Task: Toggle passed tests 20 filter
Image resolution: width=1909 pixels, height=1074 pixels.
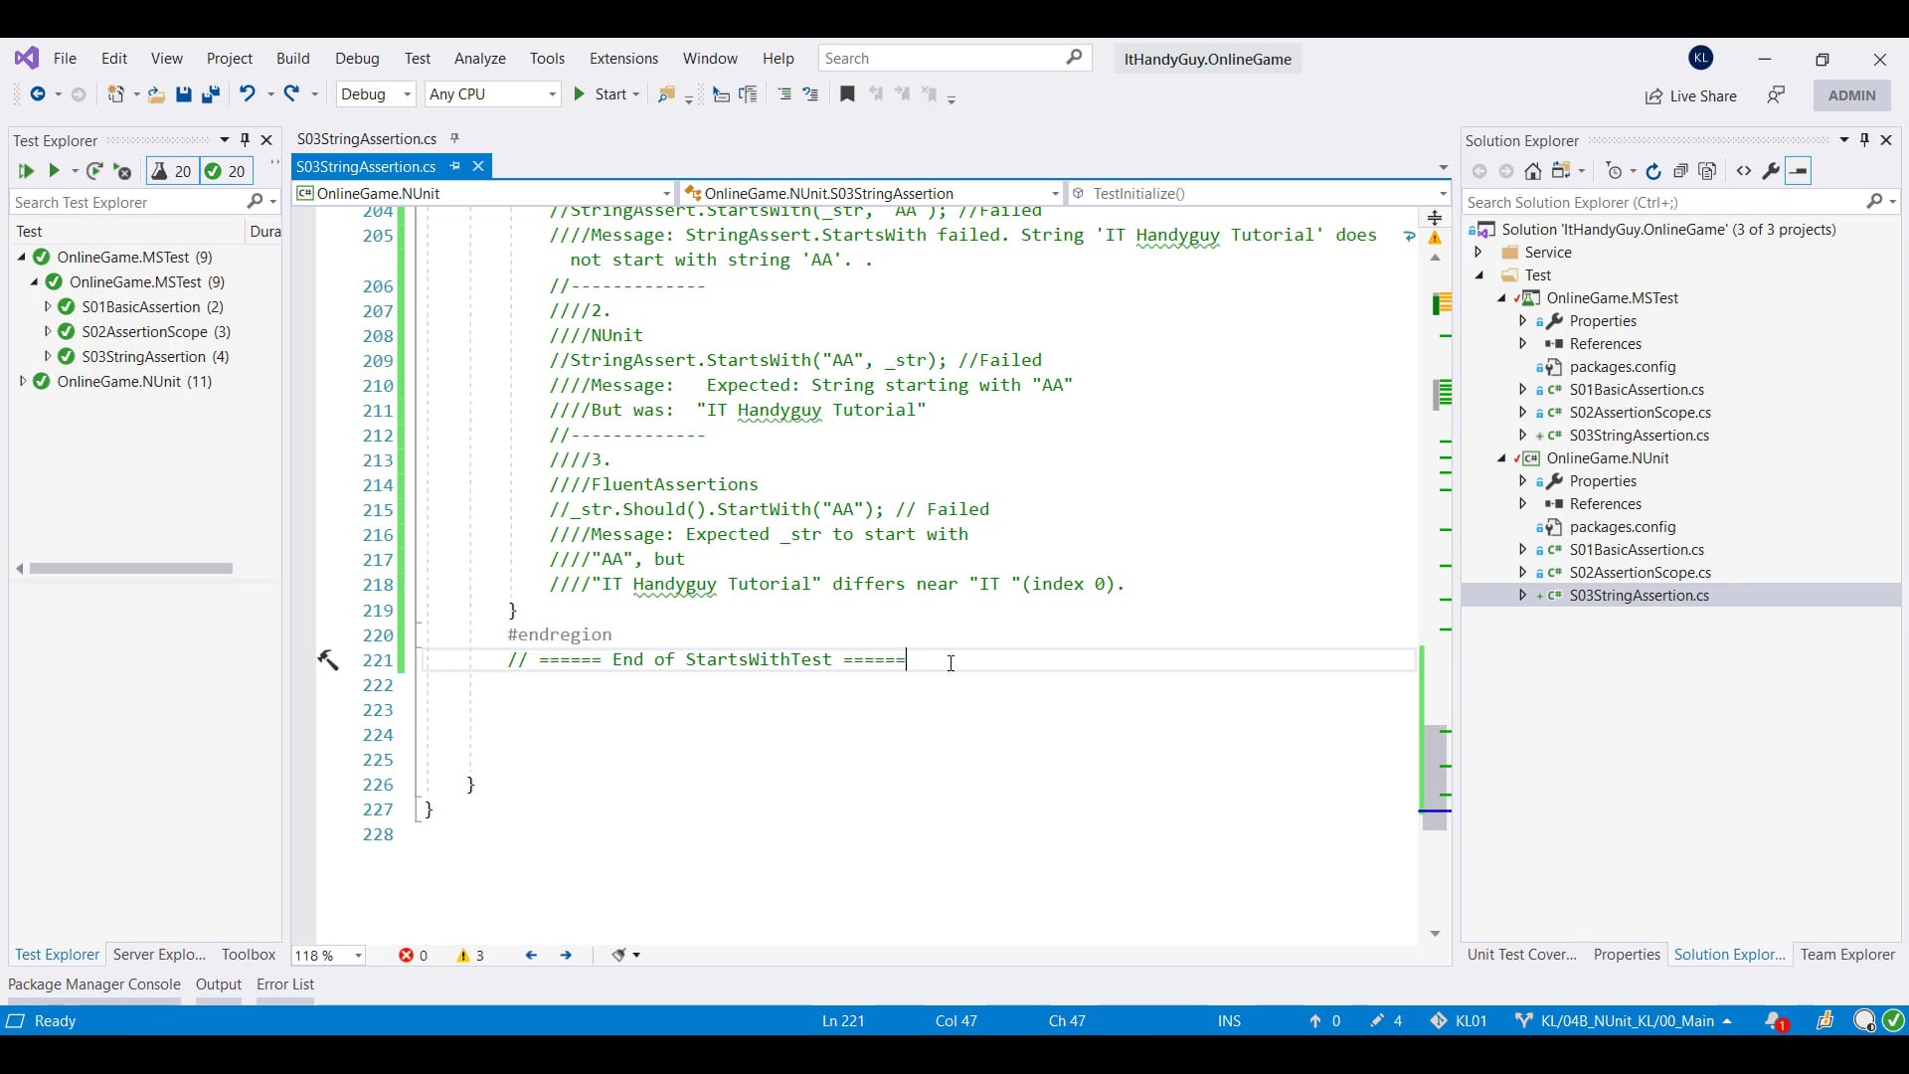Action: [x=226, y=171]
